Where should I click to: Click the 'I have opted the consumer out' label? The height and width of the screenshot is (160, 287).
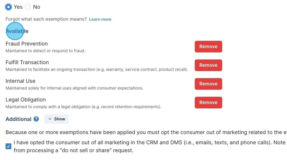(x=150, y=147)
